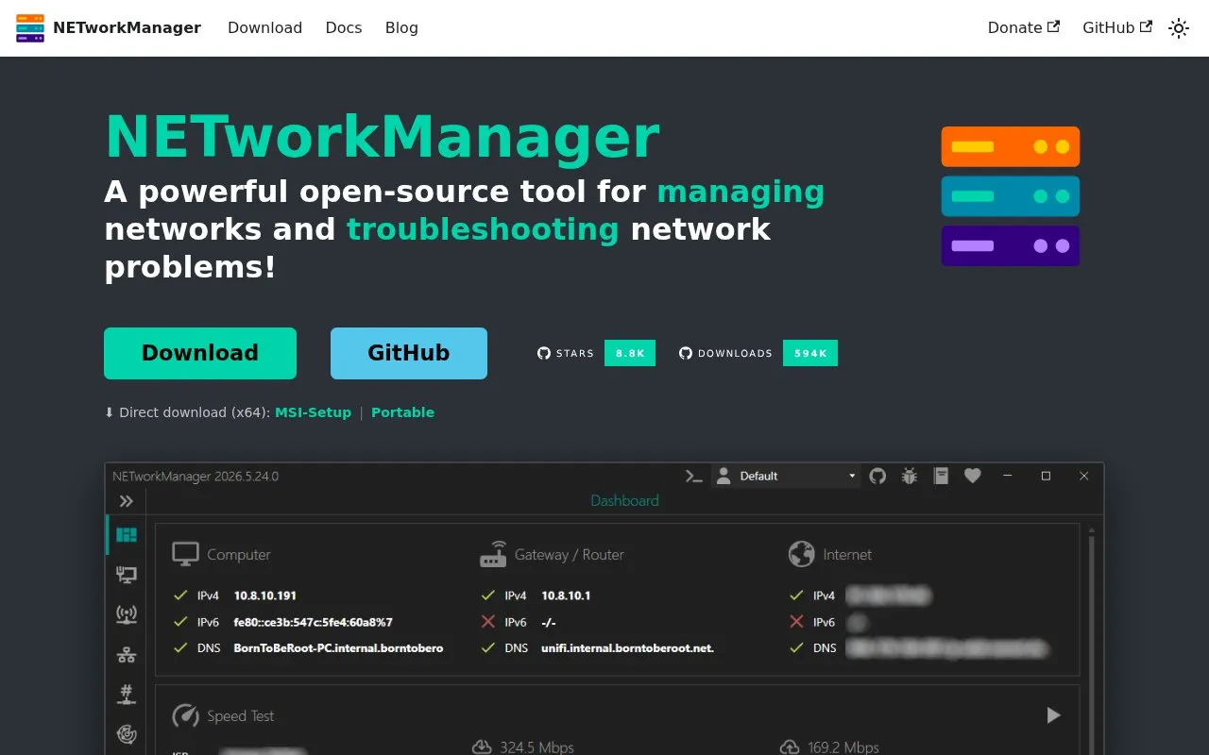Open the Donate external link
Viewport: 1209px width, 755px height.
pos(1024,28)
